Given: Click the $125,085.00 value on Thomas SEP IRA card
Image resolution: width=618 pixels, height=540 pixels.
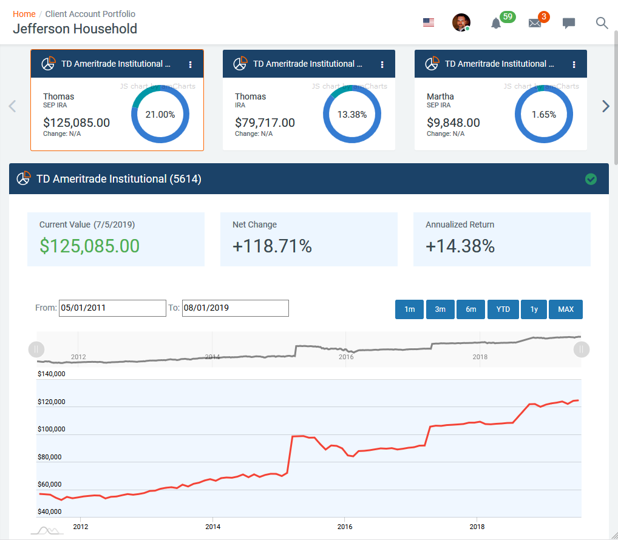Looking at the screenshot, I should pyautogui.click(x=76, y=123).
